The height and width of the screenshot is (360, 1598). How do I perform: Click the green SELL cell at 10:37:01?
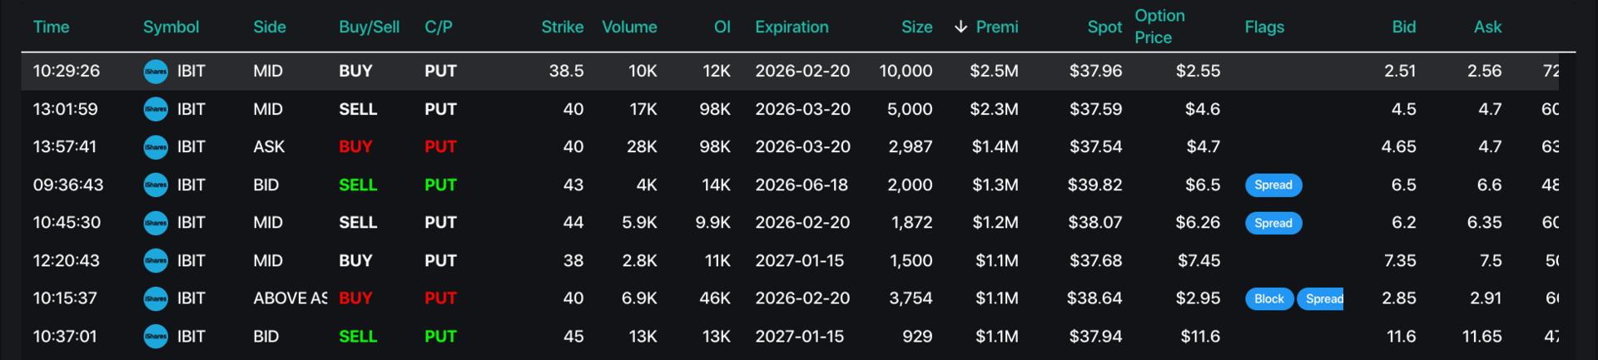tap(358, 337)
